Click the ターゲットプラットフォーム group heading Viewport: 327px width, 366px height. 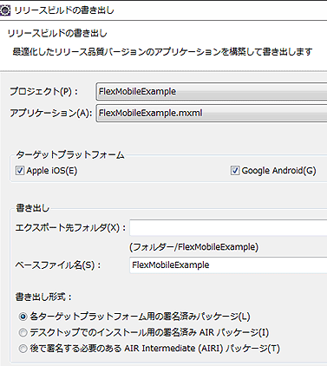[x=70, y=155]
